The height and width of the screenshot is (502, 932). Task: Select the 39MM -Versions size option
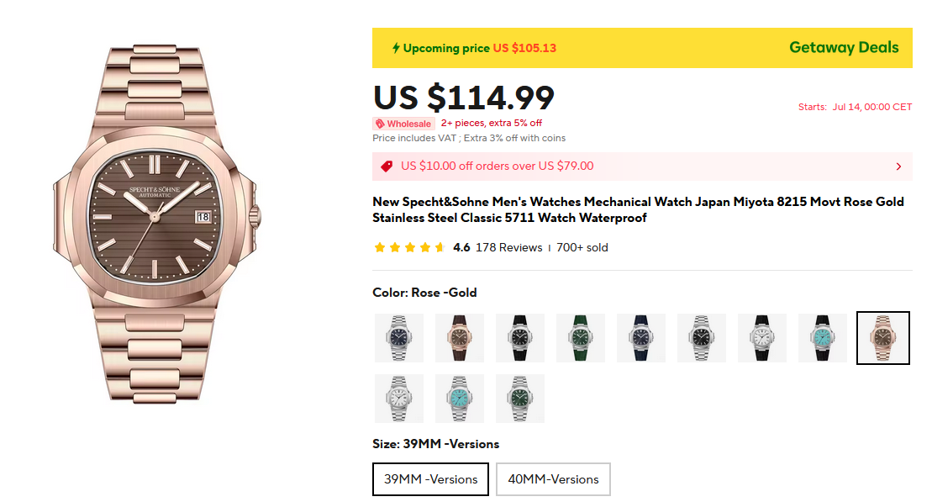[430, 479]
